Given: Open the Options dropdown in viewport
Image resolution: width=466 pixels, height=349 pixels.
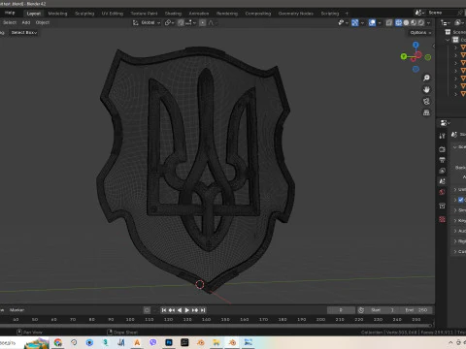Looking at the screenshot, I should [420, 33].
